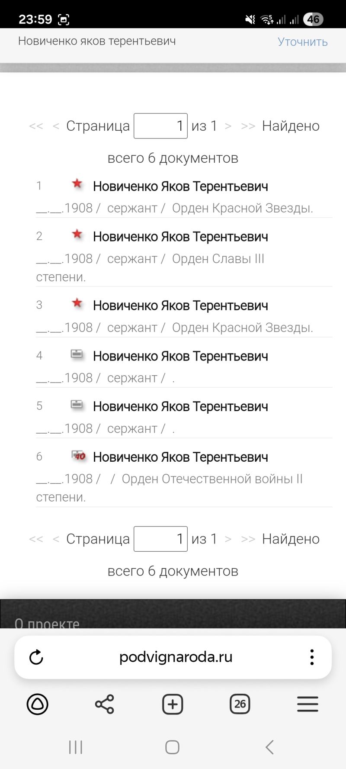Image resolution: width=346 pixels, height=769 pixels.
Task: Go to the first page with the bottom << arrow
Action: pos(36,539)
